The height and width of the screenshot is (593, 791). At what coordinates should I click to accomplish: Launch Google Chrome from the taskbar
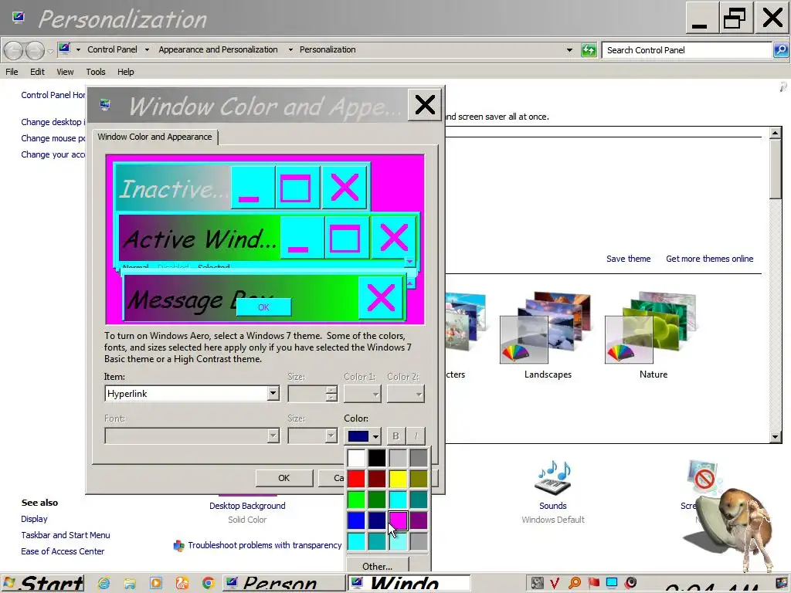(208, 584)
